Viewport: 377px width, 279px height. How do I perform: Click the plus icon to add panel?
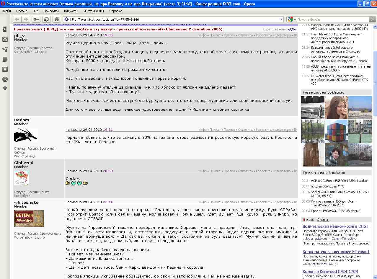coord(5,88)
